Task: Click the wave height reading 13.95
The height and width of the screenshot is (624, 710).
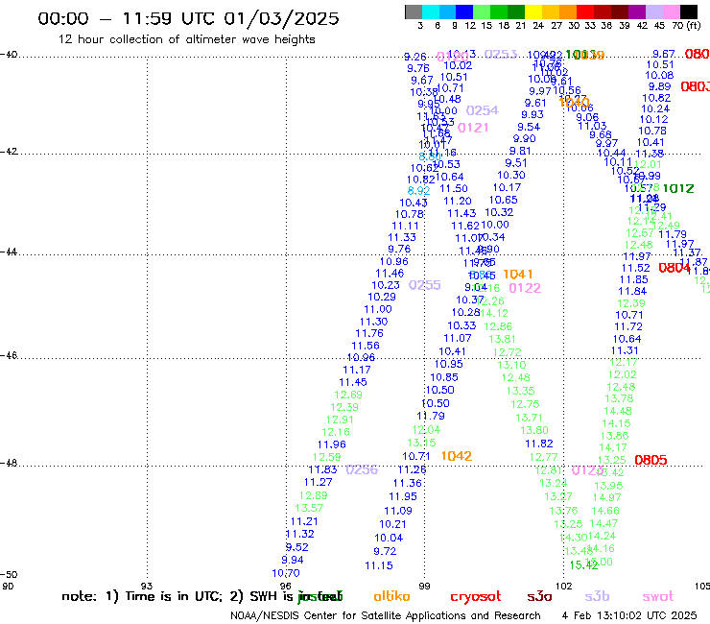Action: click(608, 486)
